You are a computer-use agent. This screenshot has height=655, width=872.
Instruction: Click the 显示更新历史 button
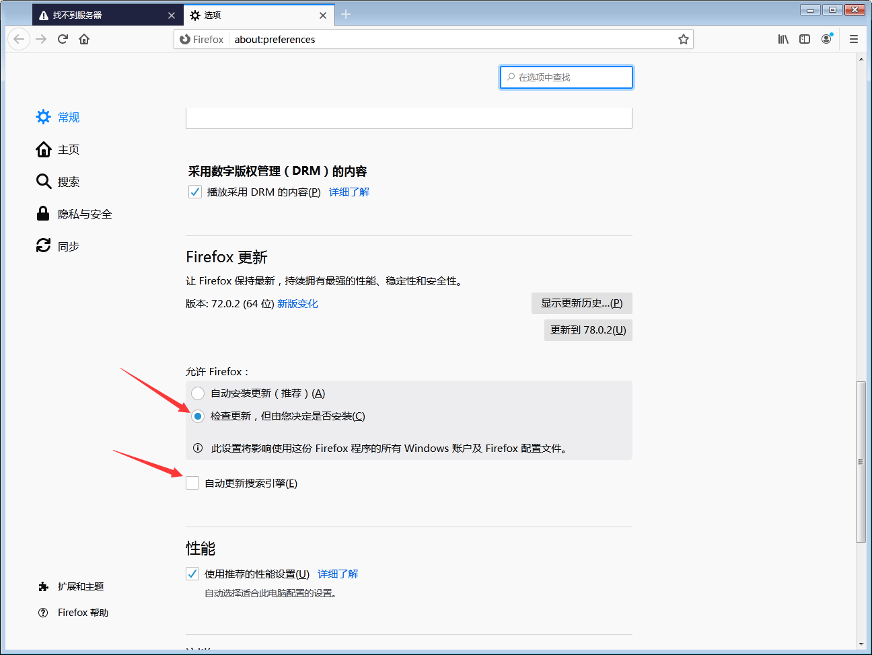582,303
